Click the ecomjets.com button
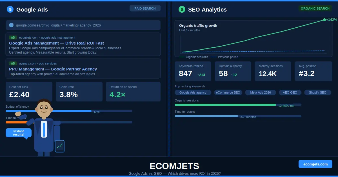 pos(315,164)
